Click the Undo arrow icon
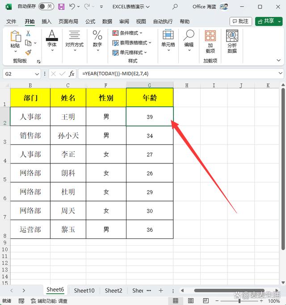The image size is (286, 305). pos(72,7)
